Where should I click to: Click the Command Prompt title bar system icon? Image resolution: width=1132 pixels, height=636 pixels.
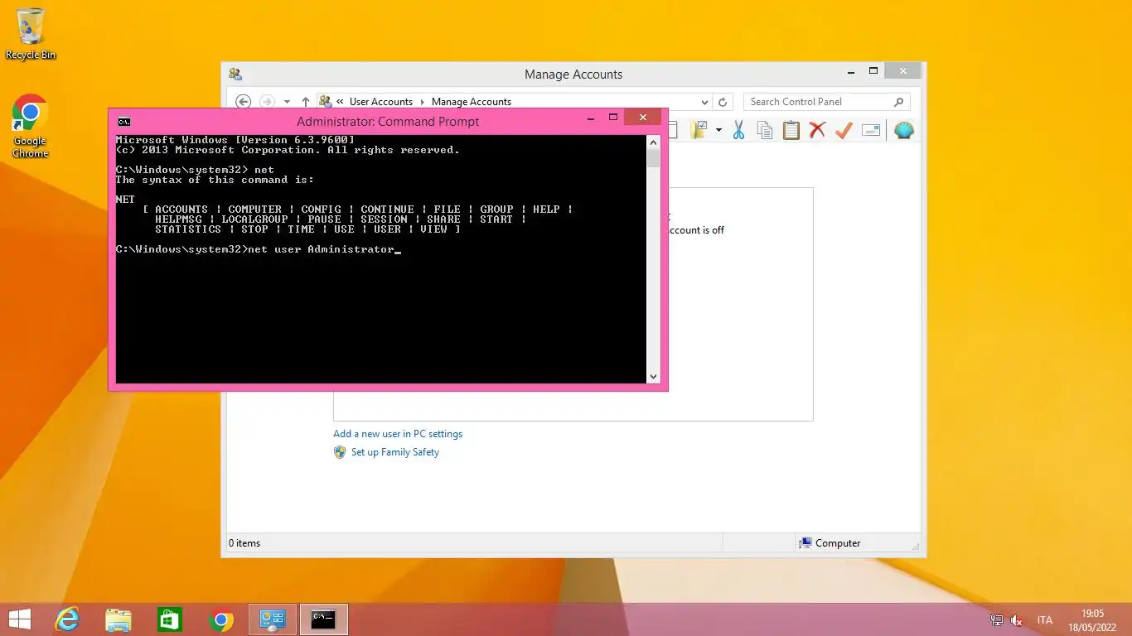click(x=123, y=122)
